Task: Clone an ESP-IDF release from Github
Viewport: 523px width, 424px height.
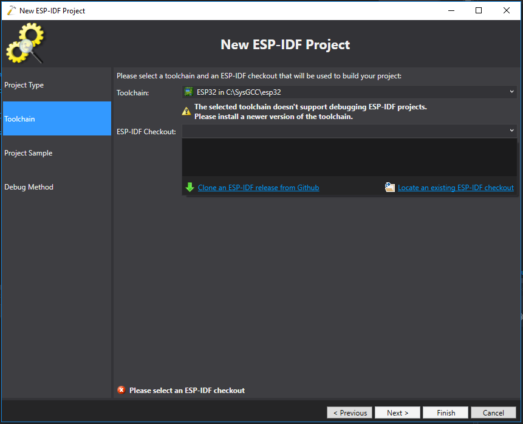Action: pyautogui.click(x=259, y=188)
